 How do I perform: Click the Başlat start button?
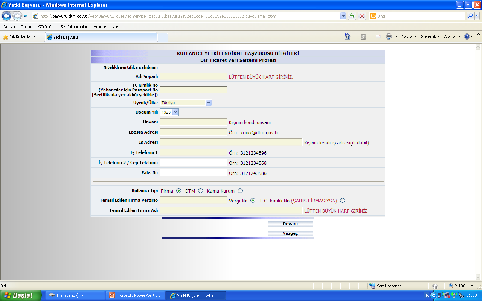pos(21,295)
